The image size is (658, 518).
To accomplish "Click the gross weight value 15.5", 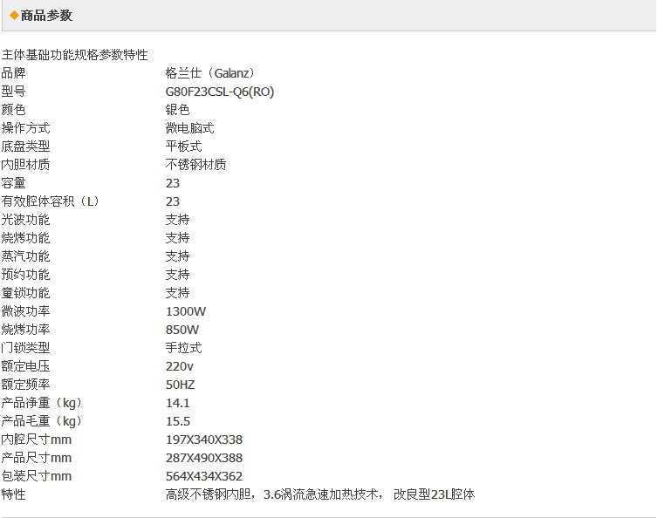I will (178, 421).
